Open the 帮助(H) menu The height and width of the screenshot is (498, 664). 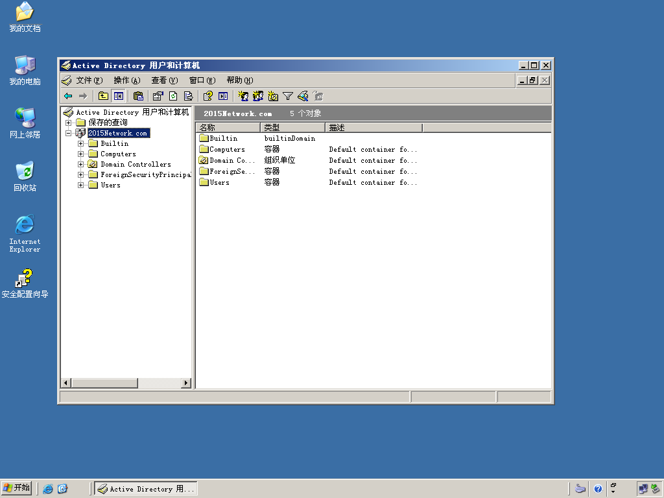(x=240, y=80)
